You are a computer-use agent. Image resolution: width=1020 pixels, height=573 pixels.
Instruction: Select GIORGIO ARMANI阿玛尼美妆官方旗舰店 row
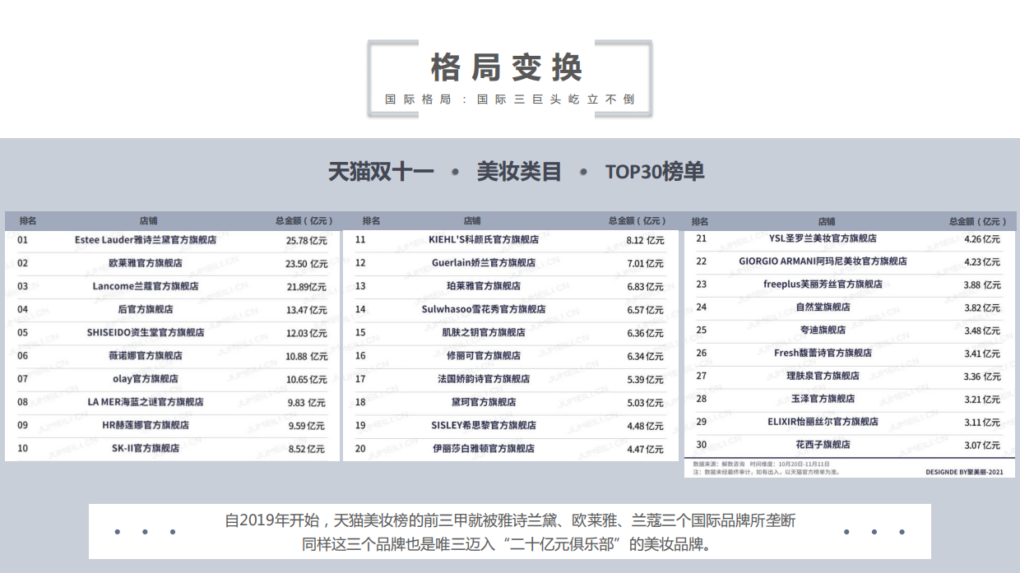[x=849, y=261]
